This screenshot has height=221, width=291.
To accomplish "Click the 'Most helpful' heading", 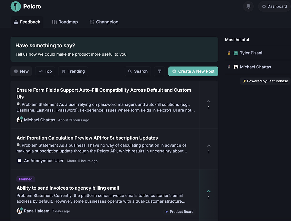I will click(237, 40).
